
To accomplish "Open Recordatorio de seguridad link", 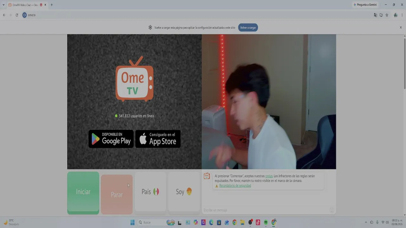I will 235,186.
